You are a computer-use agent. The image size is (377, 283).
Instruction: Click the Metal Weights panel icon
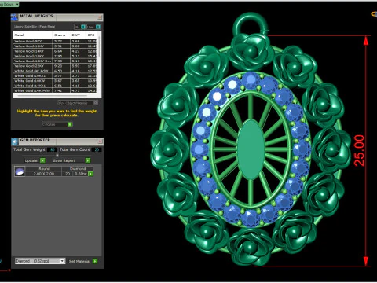pos(14,17)
